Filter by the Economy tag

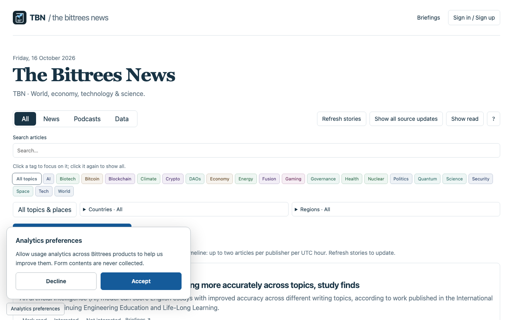[x=220, y=179]
